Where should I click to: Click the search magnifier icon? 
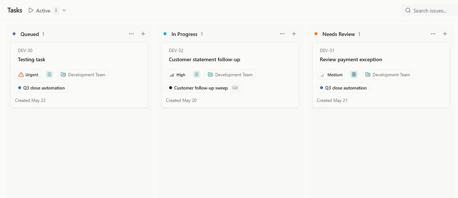tap(408, 11)
